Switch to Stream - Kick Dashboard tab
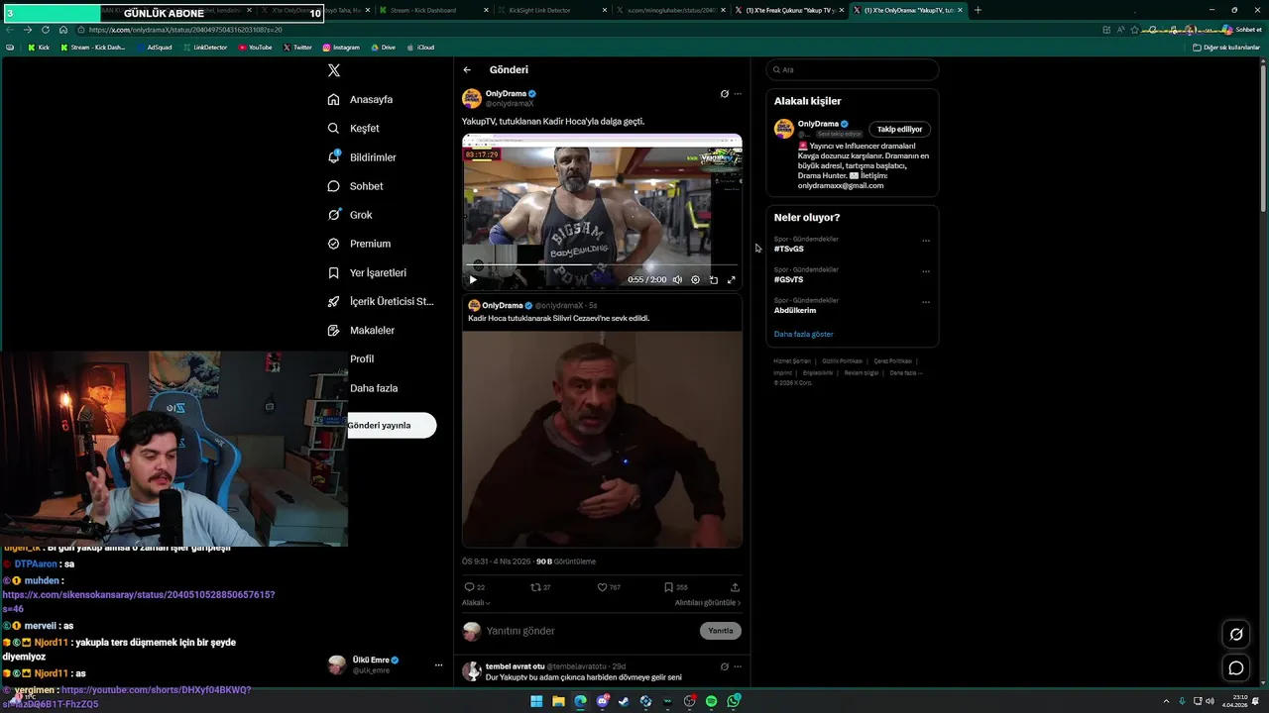 [434, 10]
